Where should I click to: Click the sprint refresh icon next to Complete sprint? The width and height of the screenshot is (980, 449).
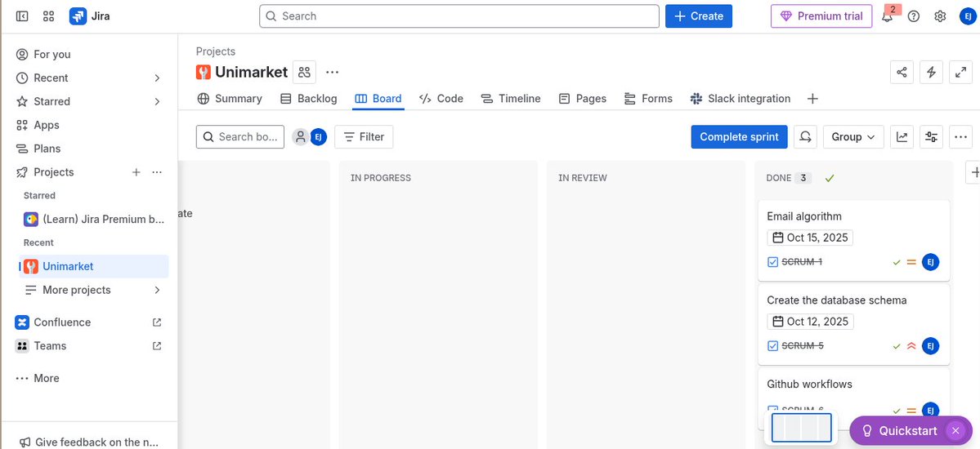(806, 137)
